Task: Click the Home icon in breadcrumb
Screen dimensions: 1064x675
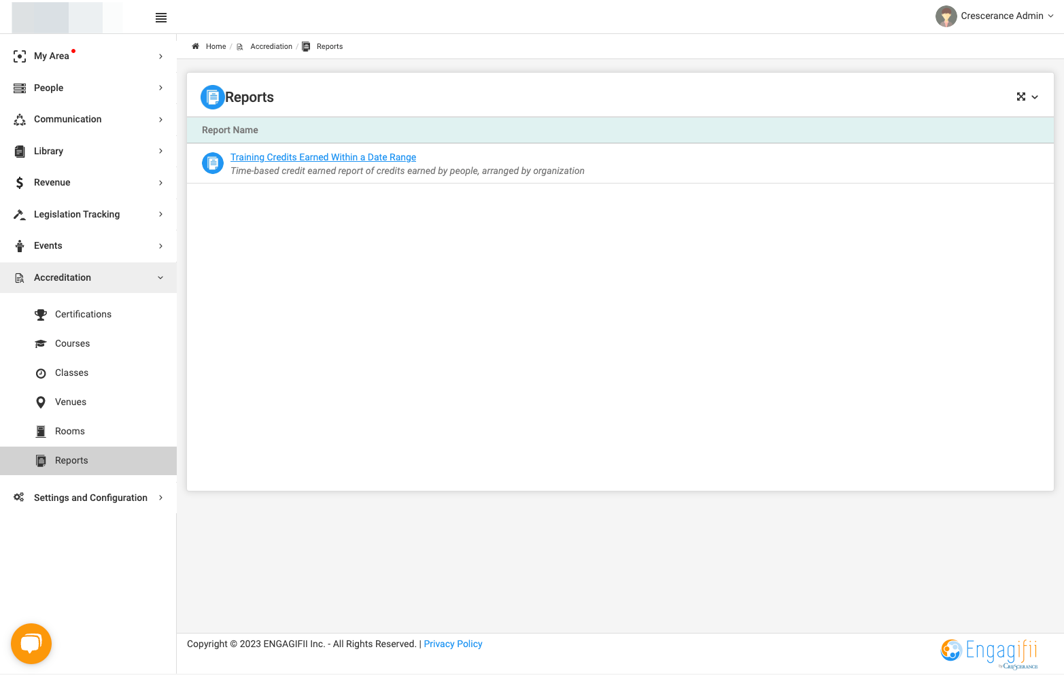Action: click(x=195, y=46)
